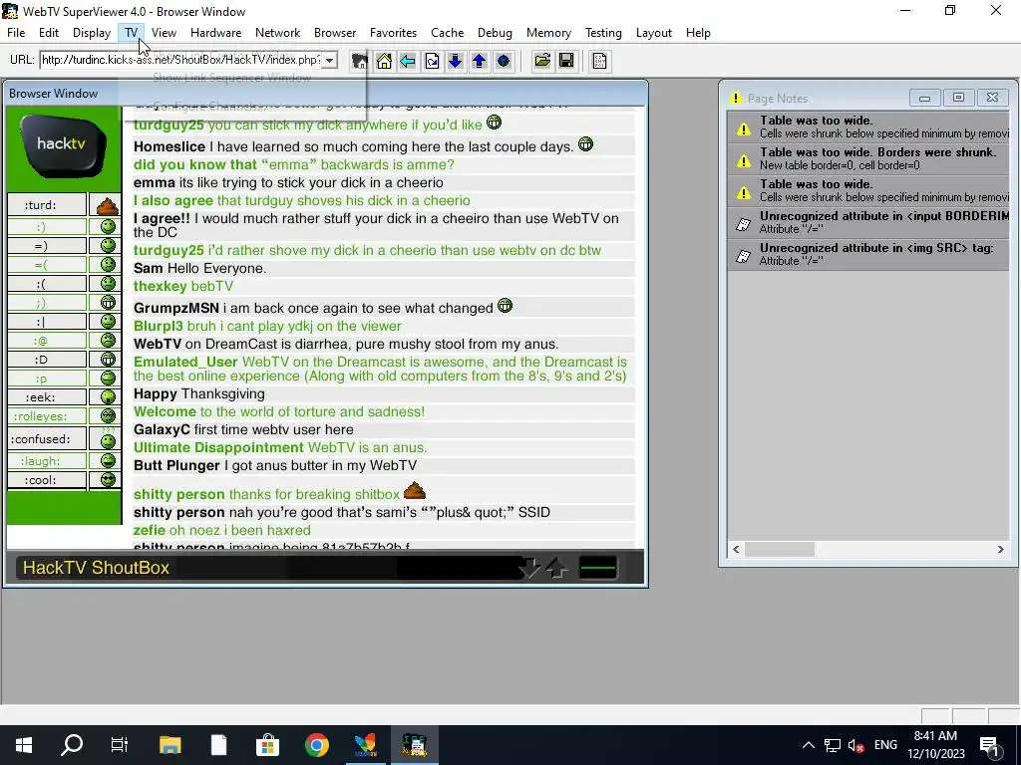The width and height of the screenshot is (1021, 765).
Task: Click the page source document toolbar icon
Action: point(599,61)
